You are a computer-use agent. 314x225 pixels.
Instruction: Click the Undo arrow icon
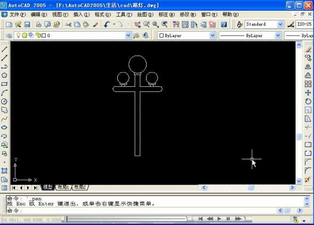coord(107,25)
